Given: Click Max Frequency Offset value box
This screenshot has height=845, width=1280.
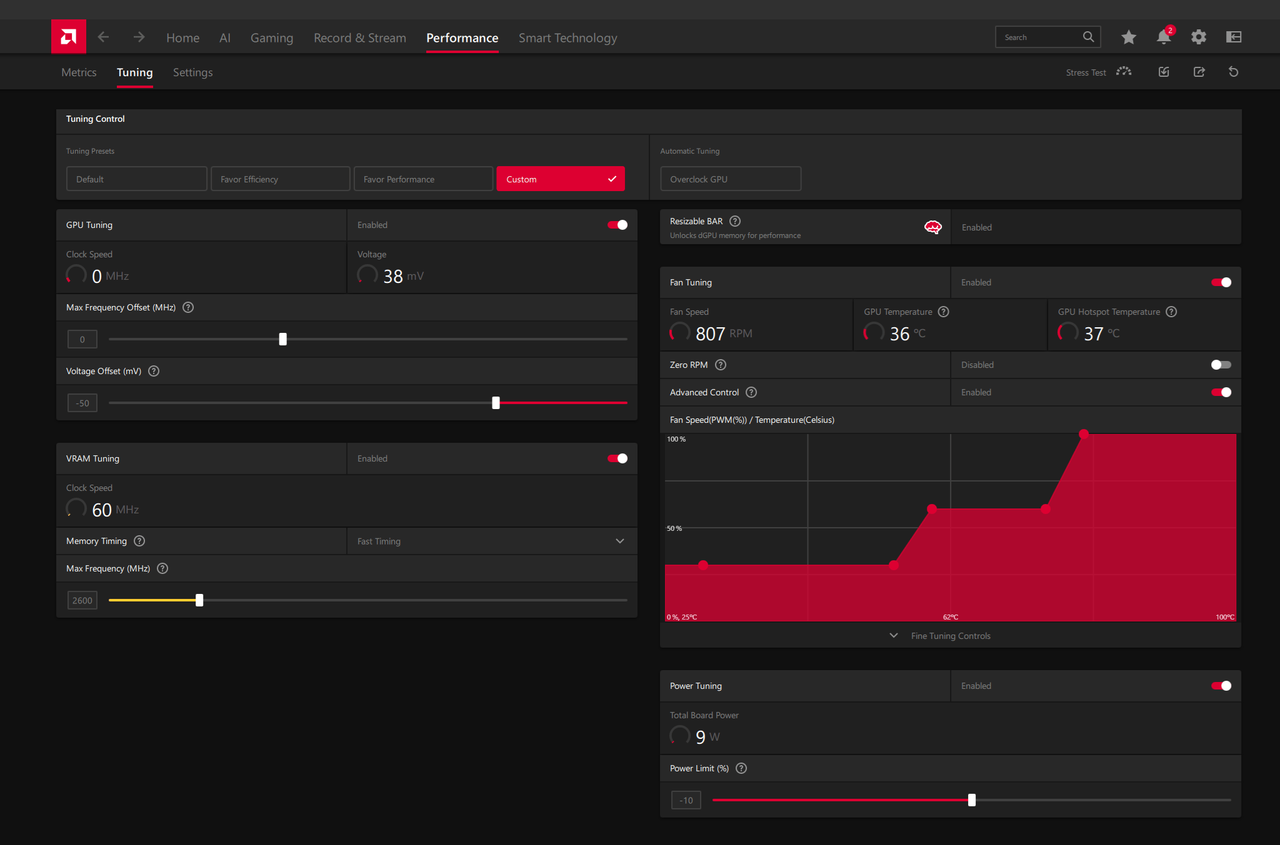Looking at the screenshot, I should [82, 339].
